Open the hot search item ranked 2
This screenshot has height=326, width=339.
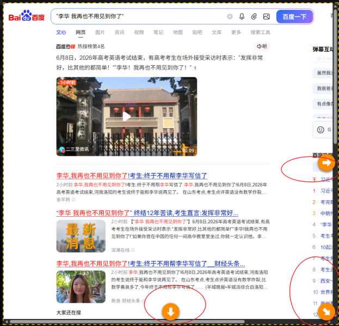[x=323, y=202]
